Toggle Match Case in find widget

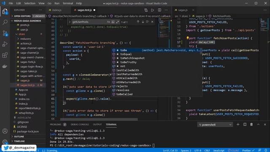tap(108, 22)
